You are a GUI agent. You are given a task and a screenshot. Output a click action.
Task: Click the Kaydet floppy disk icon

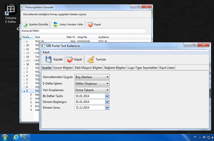(x=48, y=59)
